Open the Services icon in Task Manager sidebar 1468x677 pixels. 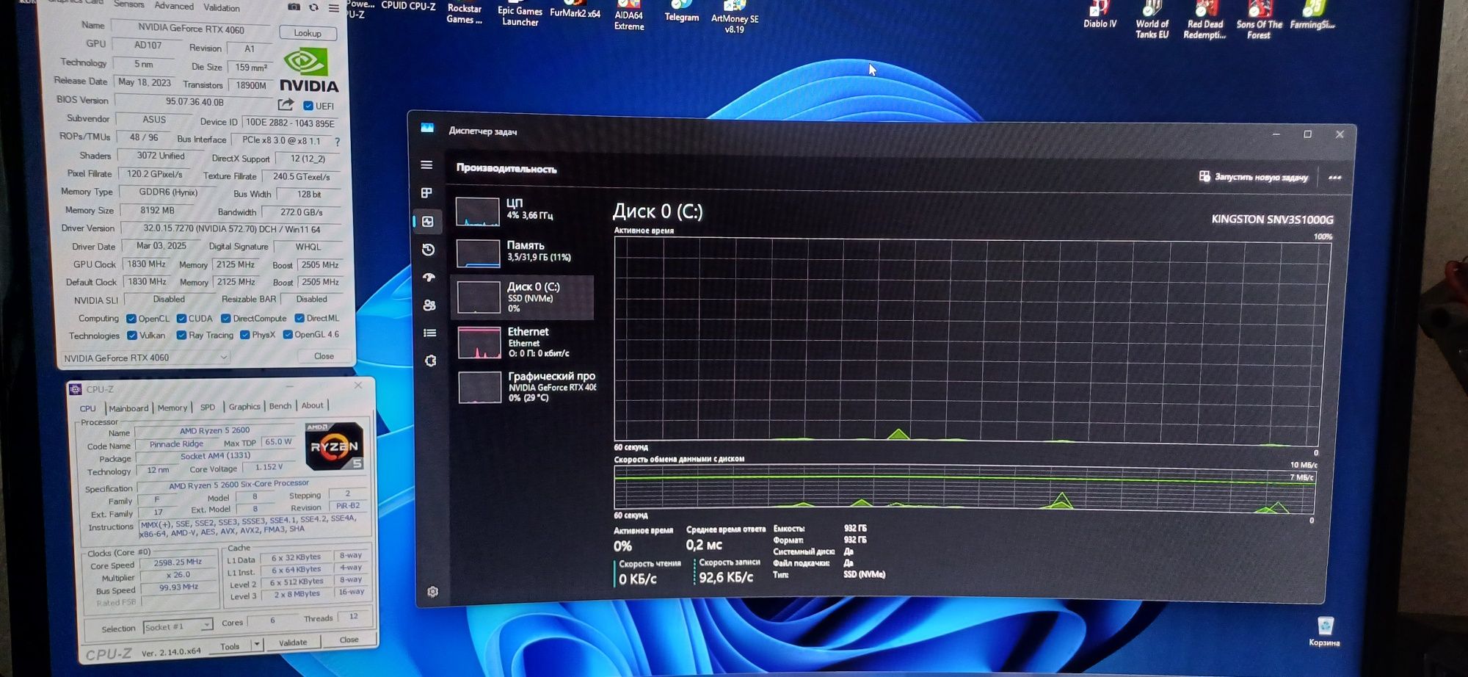coord(431,361)
